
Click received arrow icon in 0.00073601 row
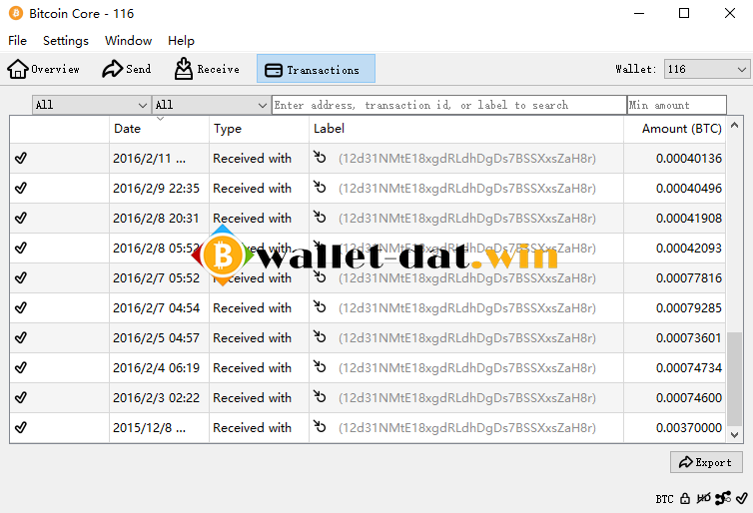tap(320, 336)
